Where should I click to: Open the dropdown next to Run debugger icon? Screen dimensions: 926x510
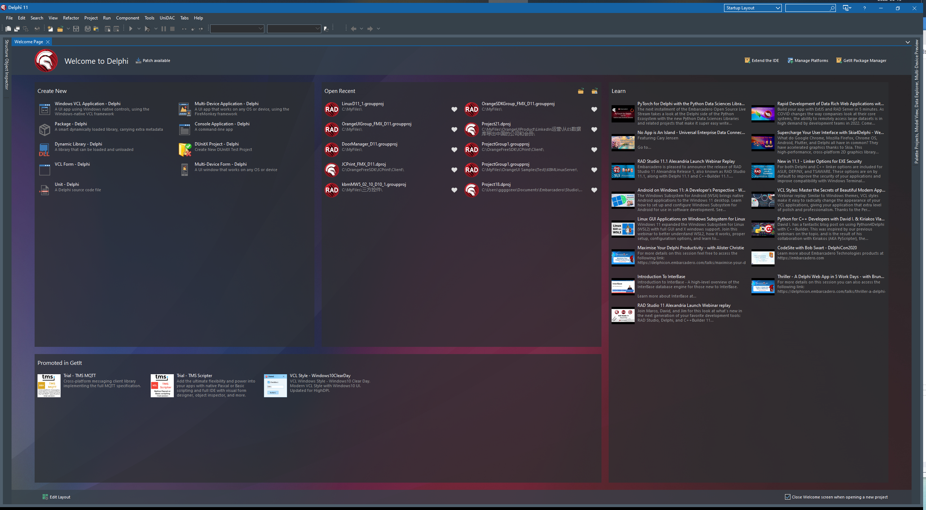[156, 29]
